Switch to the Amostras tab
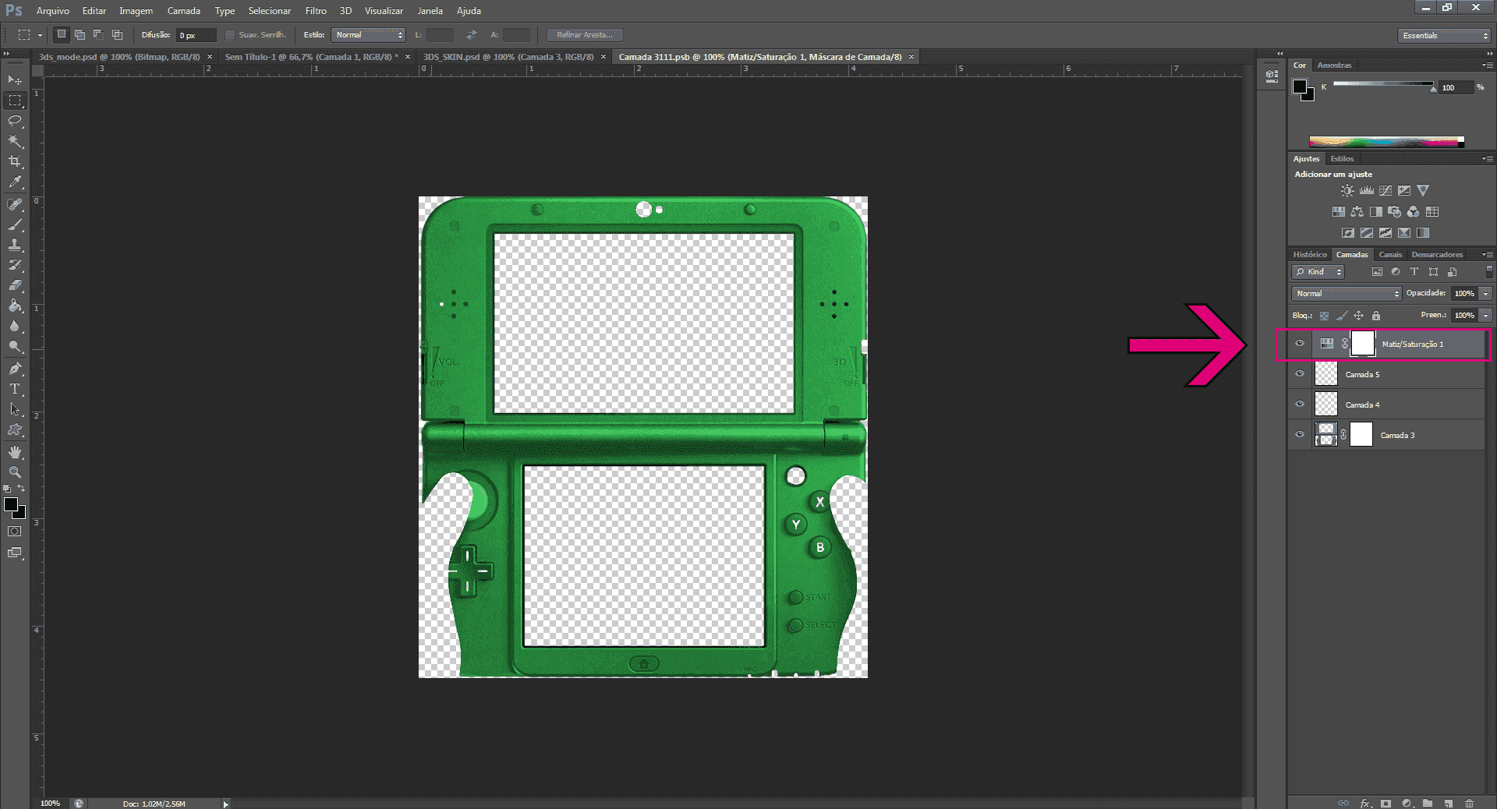The height and width of the screenshot is (809, 1497). (x=1334, y=65)
